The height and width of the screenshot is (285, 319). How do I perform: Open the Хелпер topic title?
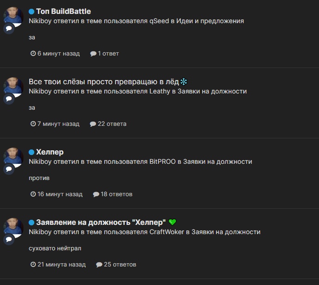[50, 152]
